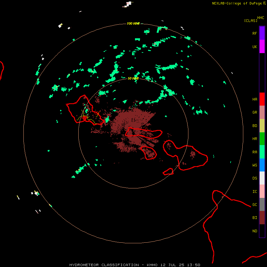Click the RA legend label
The height and width of the screenshot is (267, 267).
pyautogui.click(x=255, y=152)
